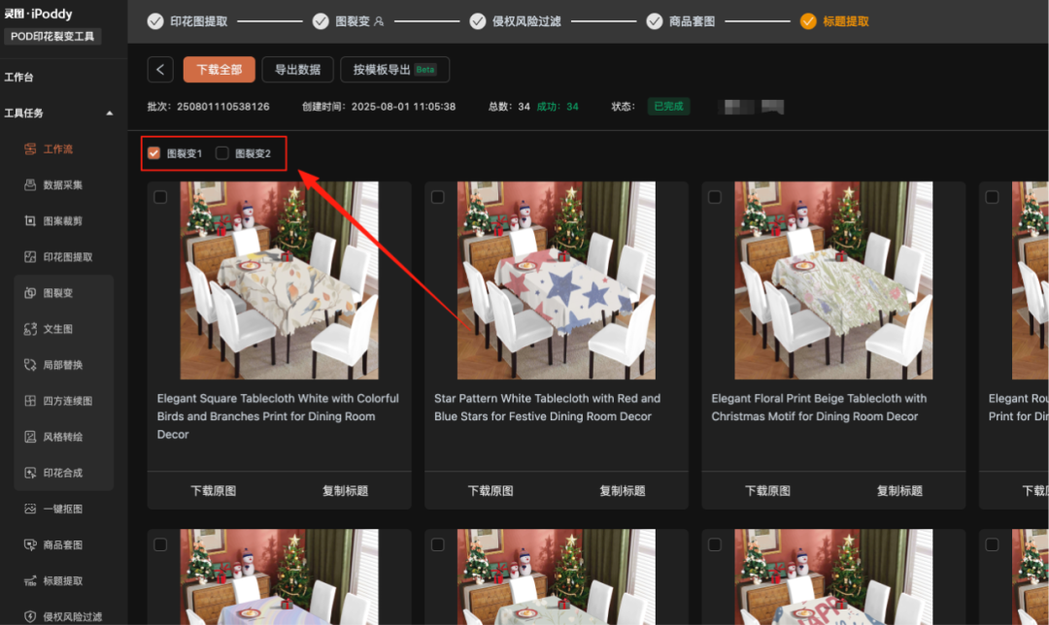Select the 图案裁剪 crop tool icon

point(30,221)
